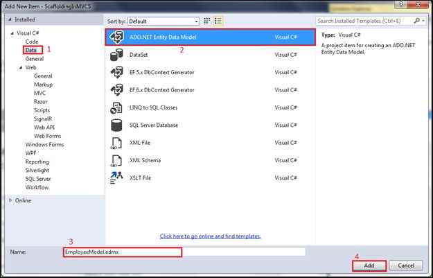This screenshot has width=433, height=278.
Task: Select the Reporting category
Action: pyautogui.click(x=37, y=162)
